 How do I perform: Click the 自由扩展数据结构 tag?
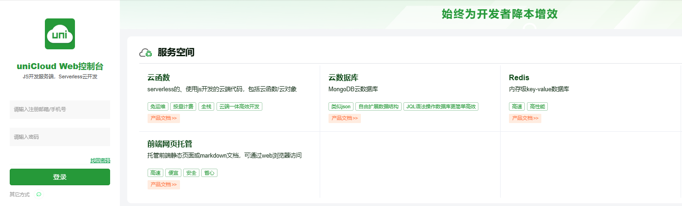[x=378, y=106]
